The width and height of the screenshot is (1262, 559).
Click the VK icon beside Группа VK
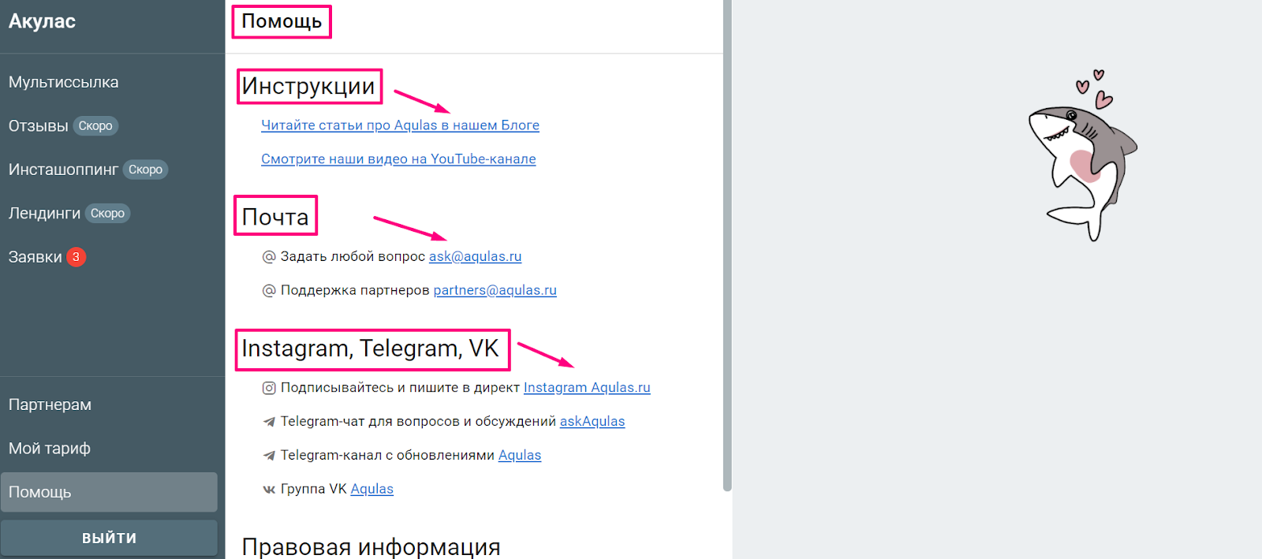[269, 490]
